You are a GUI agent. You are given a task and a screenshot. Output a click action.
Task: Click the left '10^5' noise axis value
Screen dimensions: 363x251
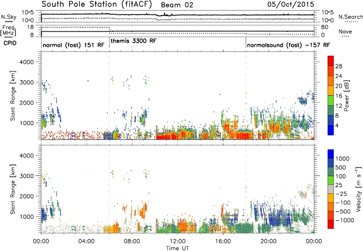[x=28, y=12]
